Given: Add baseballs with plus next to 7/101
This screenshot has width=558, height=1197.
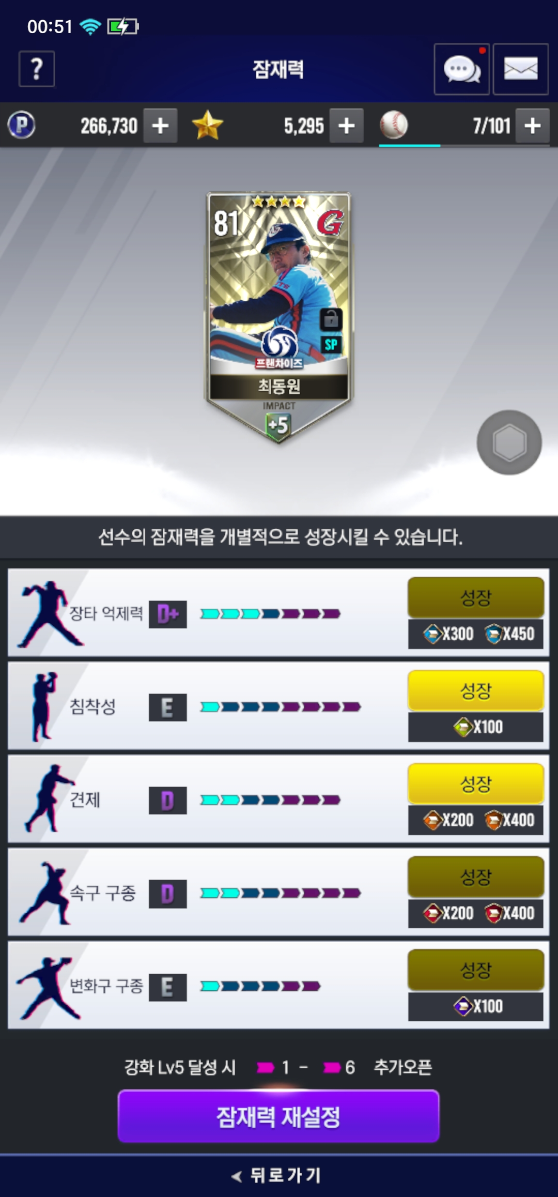Looking at the screenshot, I should (533, 126).
